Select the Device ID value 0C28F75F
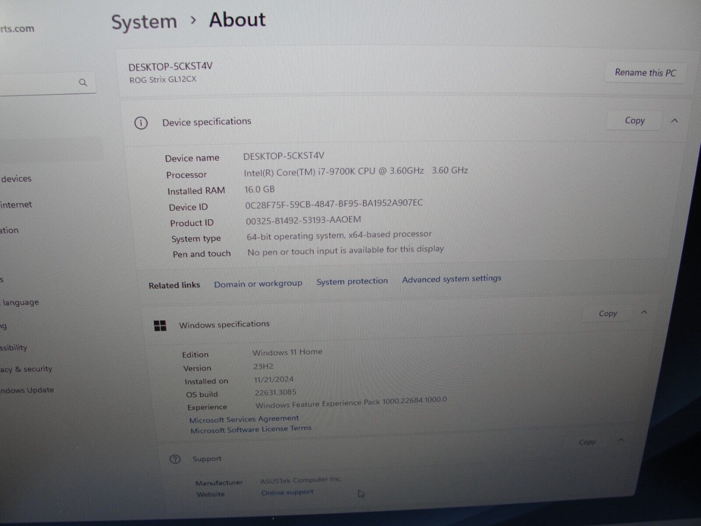 (334, 204)
